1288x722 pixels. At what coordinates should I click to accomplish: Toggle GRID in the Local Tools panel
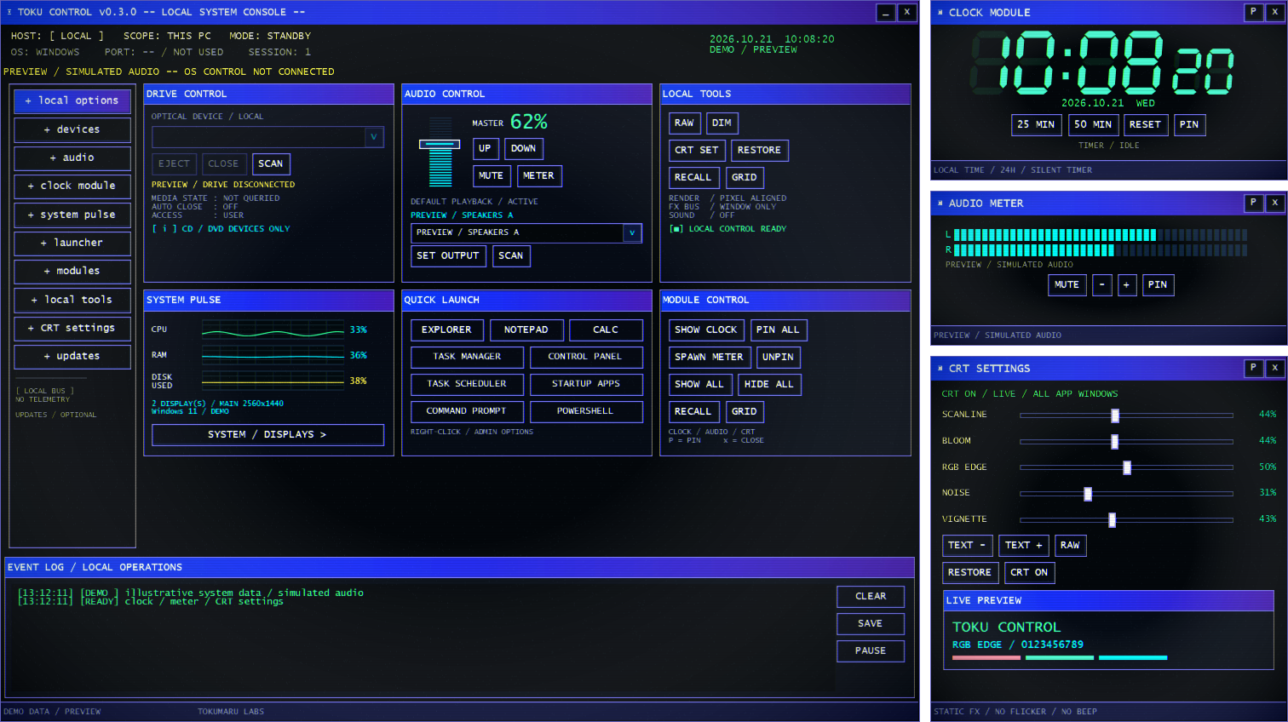click(744, 178)
